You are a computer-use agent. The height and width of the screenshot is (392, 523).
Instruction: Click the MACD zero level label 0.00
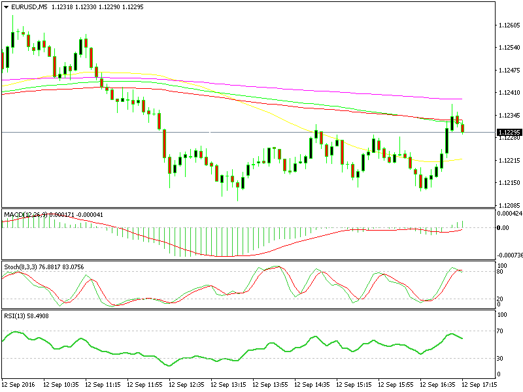tap(503, 227)
